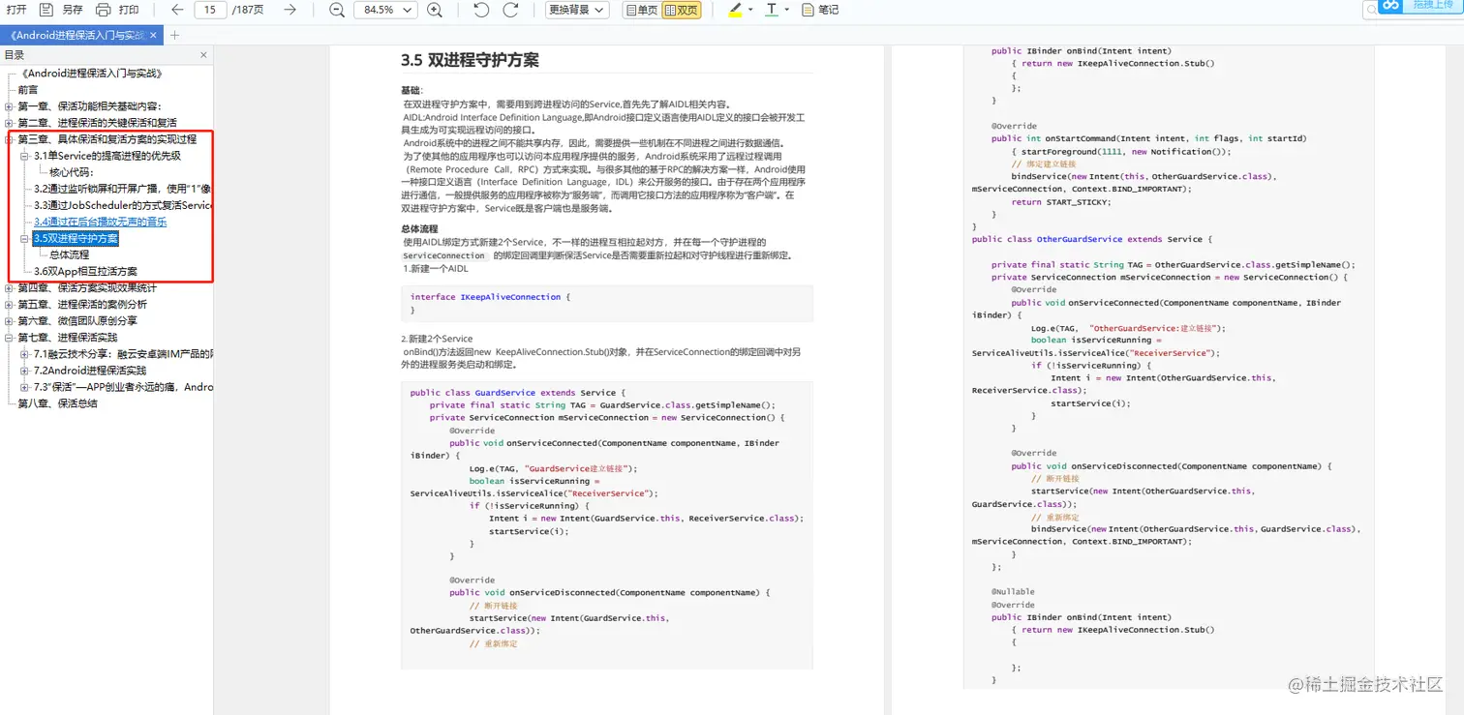Collapse the 3.1单Service node
The image size is (1464, 715).
click(x=25, y=156)
